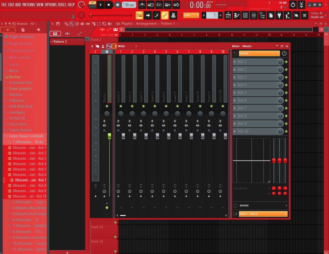Viewport: 329px width, 254px height.
Task: Click the Master volume fader
Action: click(109, 136)
